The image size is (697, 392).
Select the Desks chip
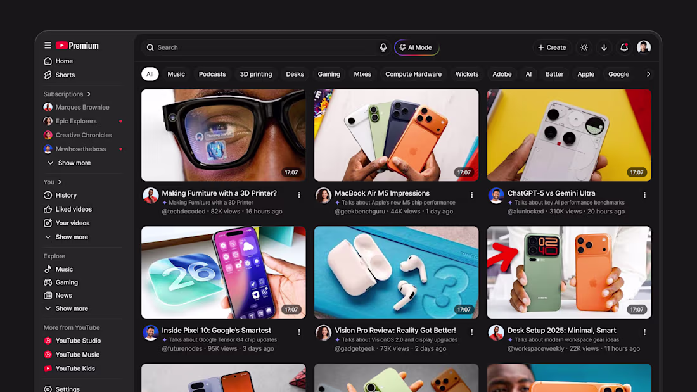coord(295,74)
